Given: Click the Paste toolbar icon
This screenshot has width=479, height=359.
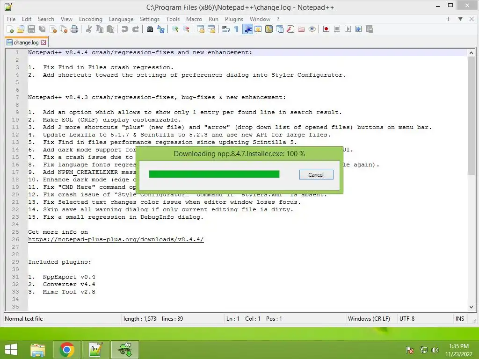Looking at the screenshot, I should tap(110, 29).
